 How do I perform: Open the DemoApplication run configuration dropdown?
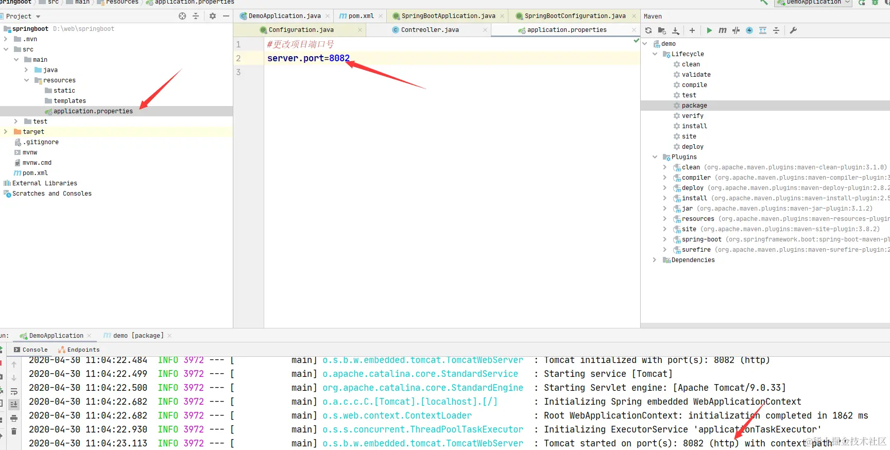(813, 3)
